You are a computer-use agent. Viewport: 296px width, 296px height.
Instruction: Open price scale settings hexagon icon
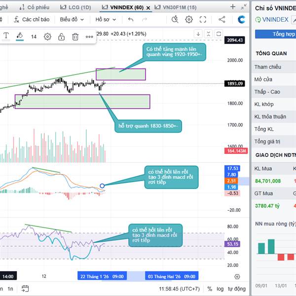pyautogui.click(x=237, y=277)
